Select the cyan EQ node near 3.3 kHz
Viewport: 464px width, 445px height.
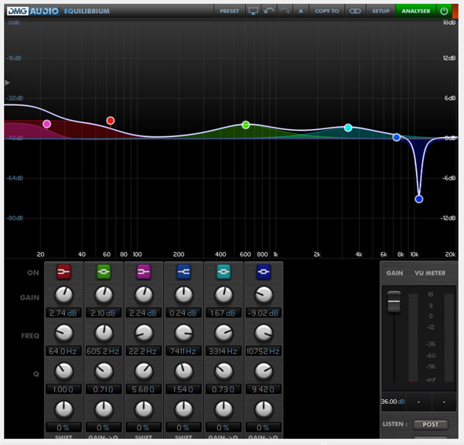[348, 128]
